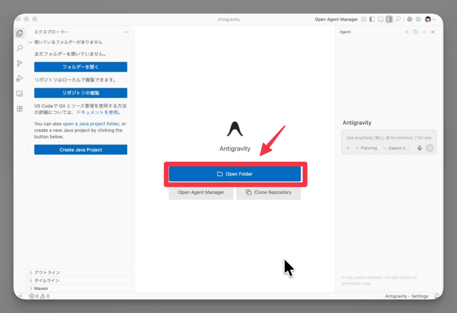Click the リポジトリの複製 button
Image resolution: width=457 pixels, height=313 pixels.
tap(81, 93)
